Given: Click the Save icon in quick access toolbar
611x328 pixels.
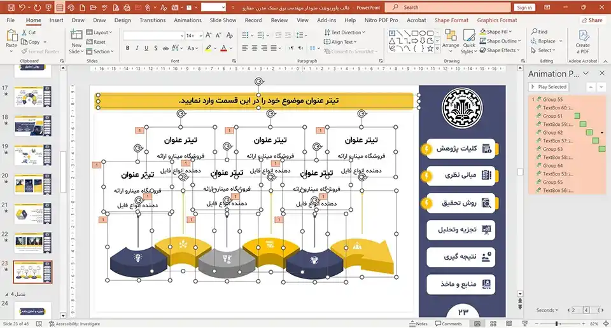Looking at the screenshot, I should [11, 8].
